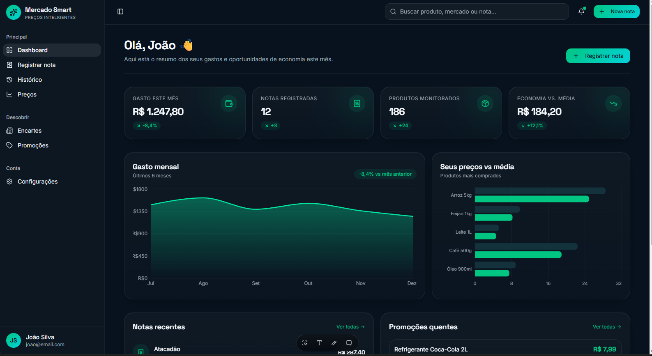Click the Gasto mensal chart title
Screen dimensions: 652x356
[156, 167]
